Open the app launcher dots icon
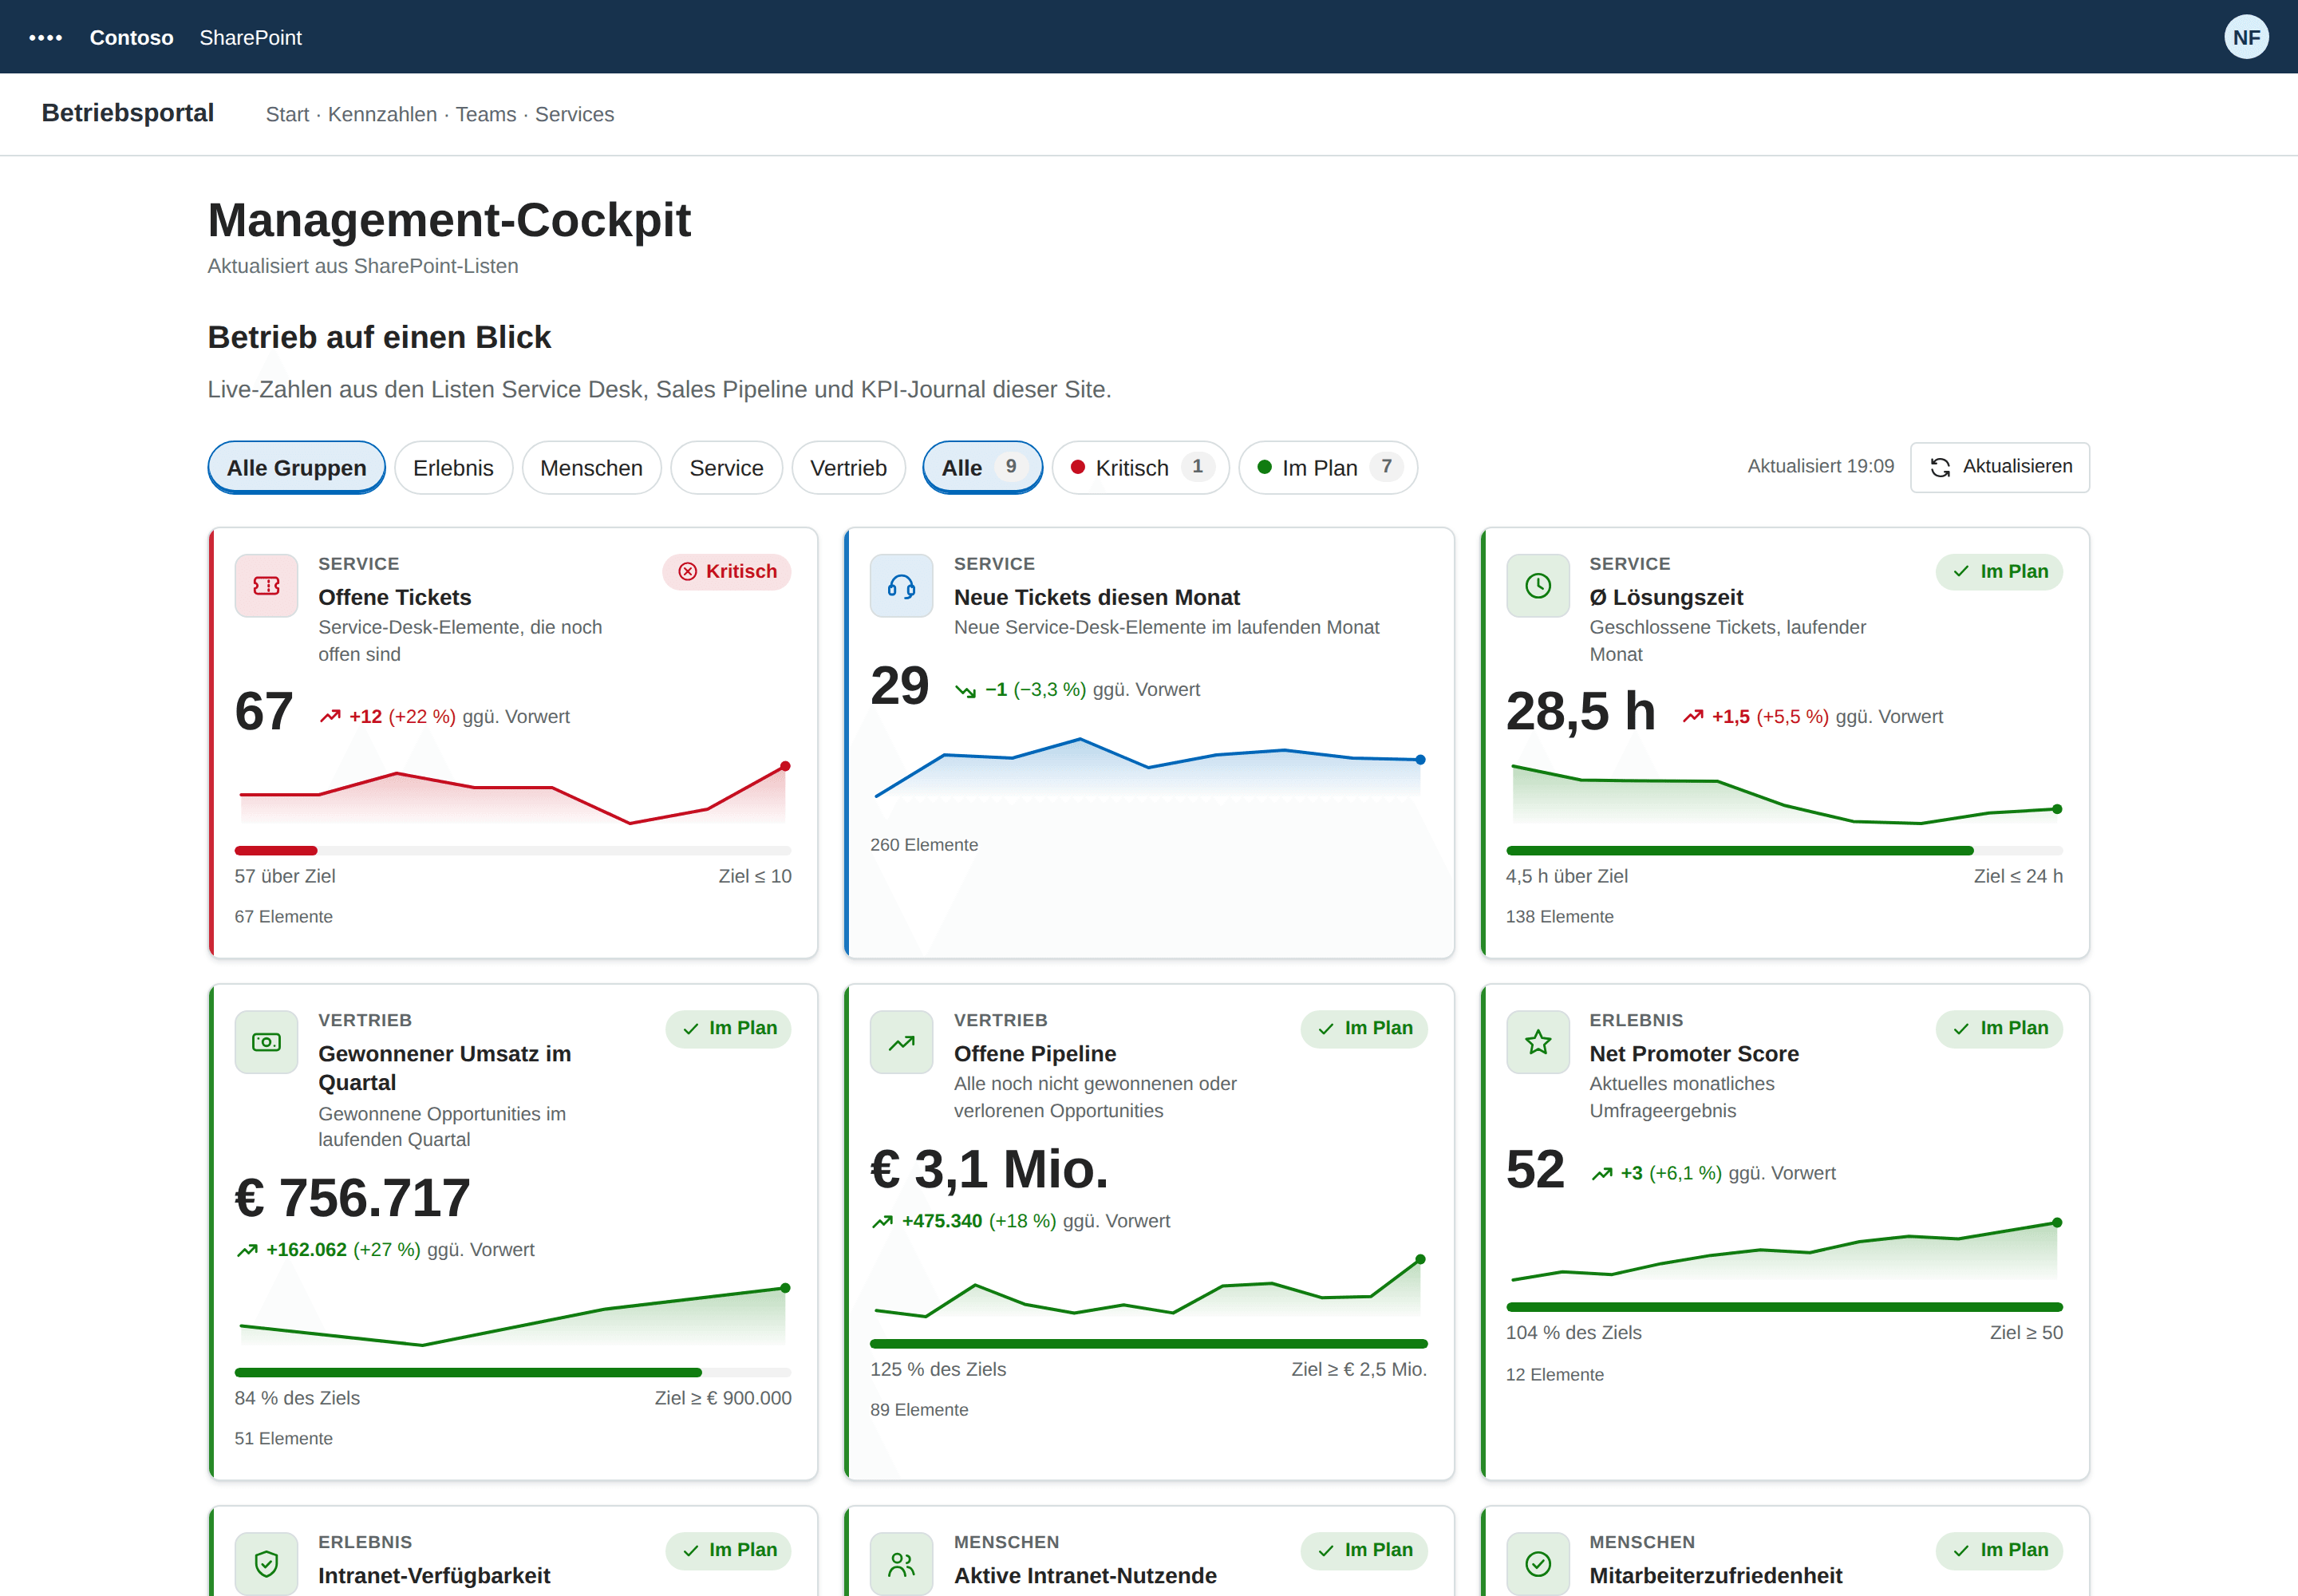2298x1596 pixels. click(45, 38)
